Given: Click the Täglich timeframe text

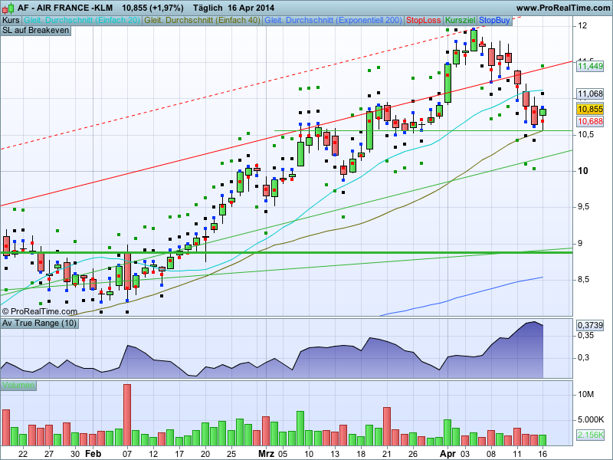Looking at the screenshot, I should 208,8.
